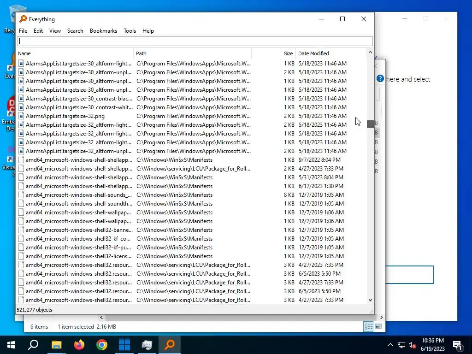Open the blue four-squares taskbar app
The width and height of the screenshot is (472, 354).
(x=124, y=345)
